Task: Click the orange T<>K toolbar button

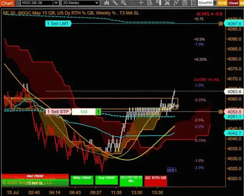Action: tap(222, 3)
